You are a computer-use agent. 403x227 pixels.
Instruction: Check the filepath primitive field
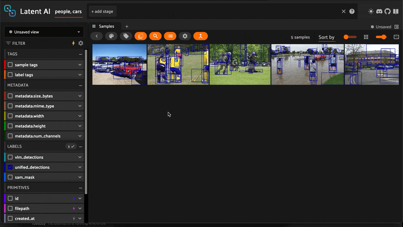[x=10, y=208]
